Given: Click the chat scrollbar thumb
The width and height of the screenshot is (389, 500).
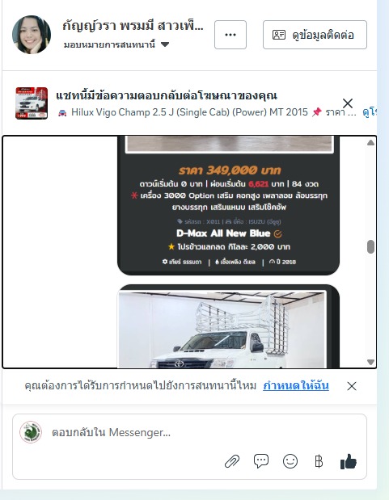Looking at the screenshot, I should point(370,247).
